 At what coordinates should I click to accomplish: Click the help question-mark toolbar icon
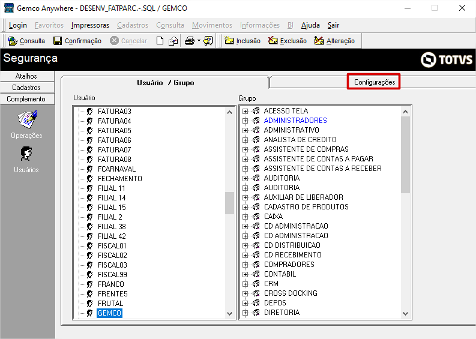pos(208,41)
